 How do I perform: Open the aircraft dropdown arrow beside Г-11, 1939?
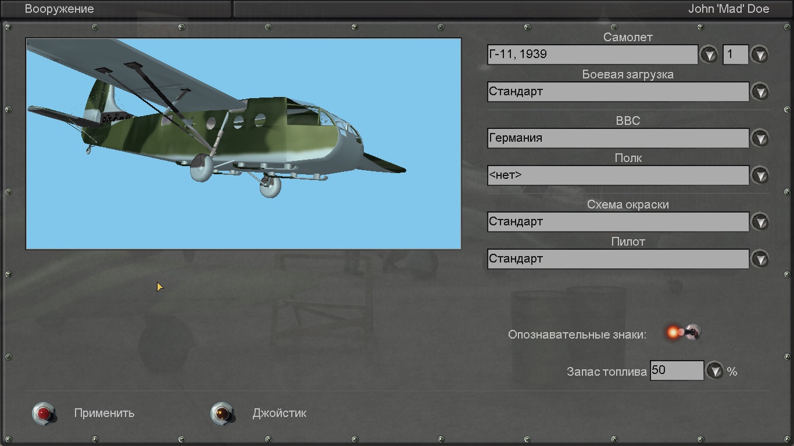coord(709,55)
